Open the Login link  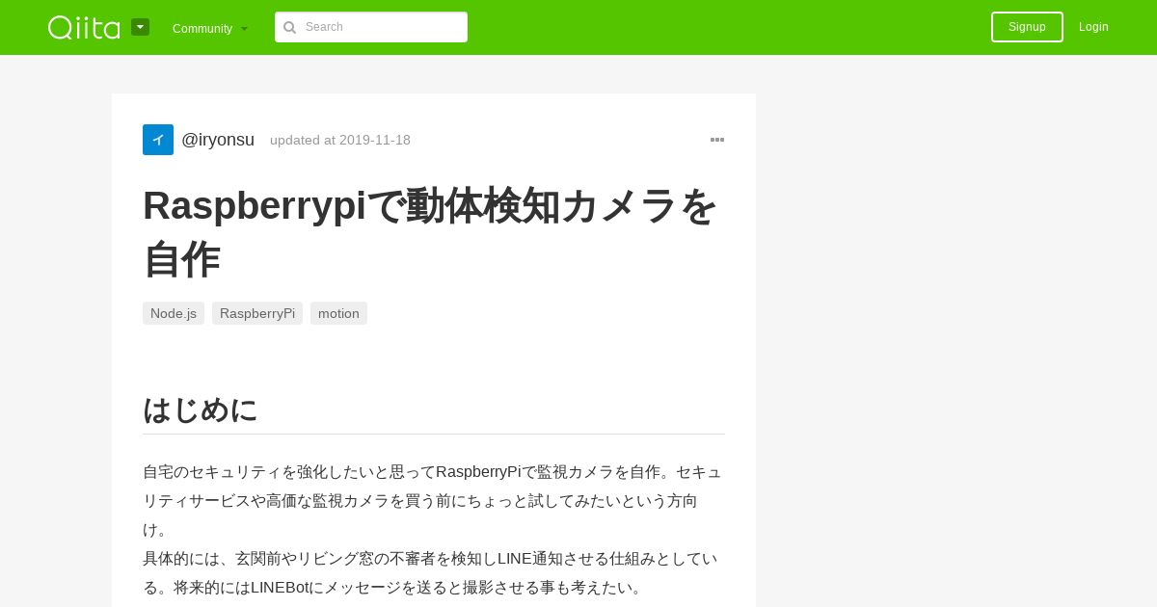tap(1093, 27)
